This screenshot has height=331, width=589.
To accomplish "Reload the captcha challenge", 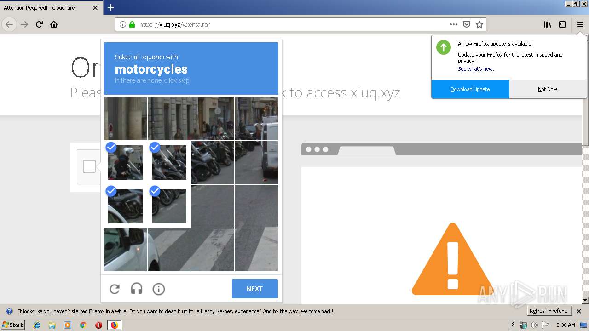I will 115,289.
